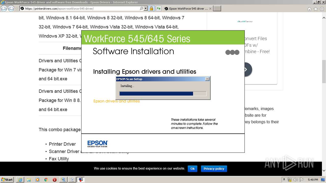Click the security lock icon in address bar
Image resolution: width=326 pixels, height=183 pixels.
[151, 8]
